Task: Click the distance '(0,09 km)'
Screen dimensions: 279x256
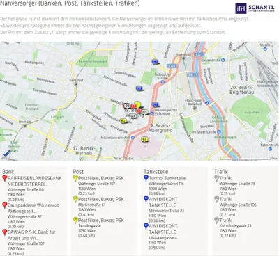Action: pos(16,200)
